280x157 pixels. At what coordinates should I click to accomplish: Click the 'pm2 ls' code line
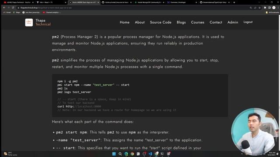pyautogui.click(x=63, y=89)
